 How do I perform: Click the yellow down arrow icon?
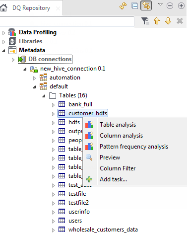168,21
